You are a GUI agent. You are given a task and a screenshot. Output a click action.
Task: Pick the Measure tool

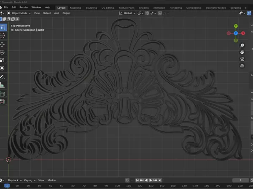[x=3, y=85]
